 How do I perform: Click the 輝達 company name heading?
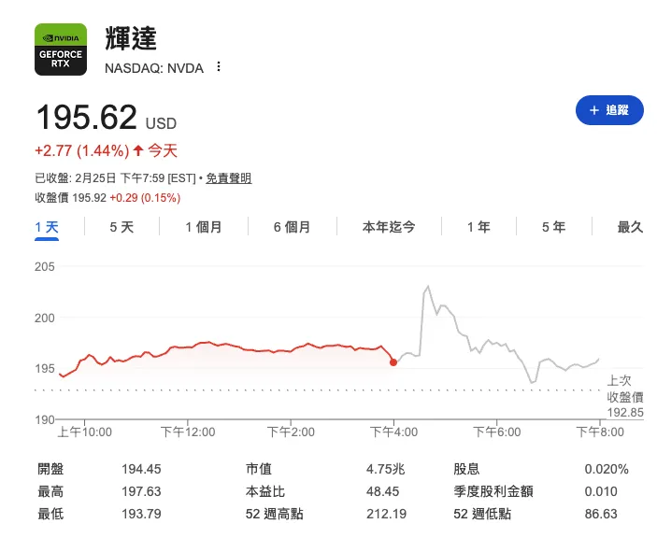tap(131, 38)
